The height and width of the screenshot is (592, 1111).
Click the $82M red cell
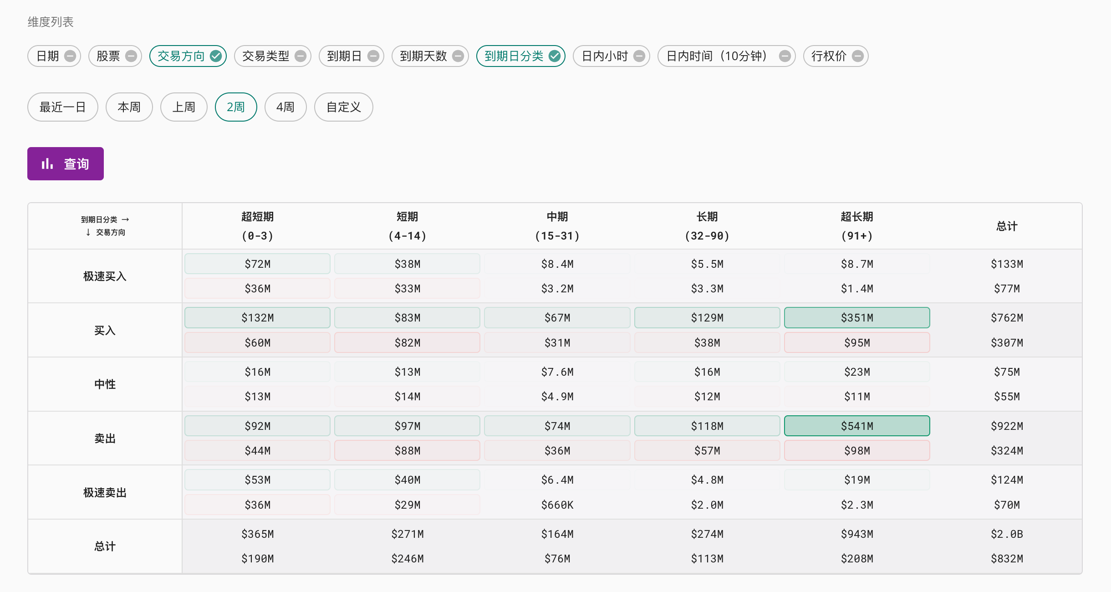click(407, 342)
